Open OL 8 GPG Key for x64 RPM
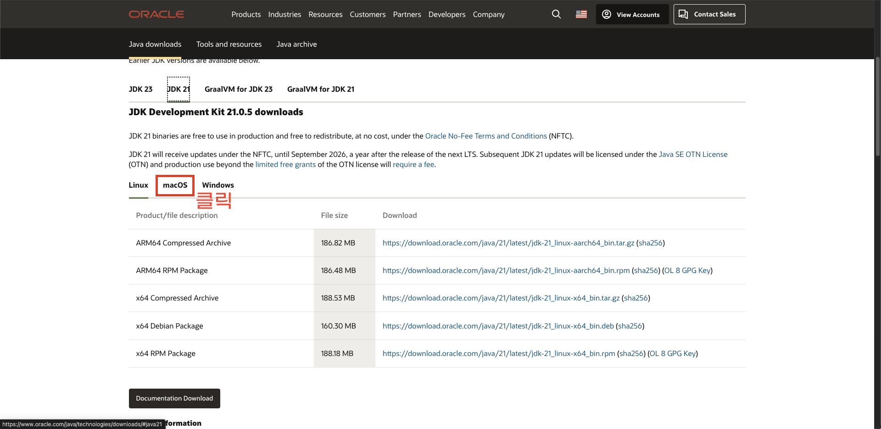 tap(673, 353)
